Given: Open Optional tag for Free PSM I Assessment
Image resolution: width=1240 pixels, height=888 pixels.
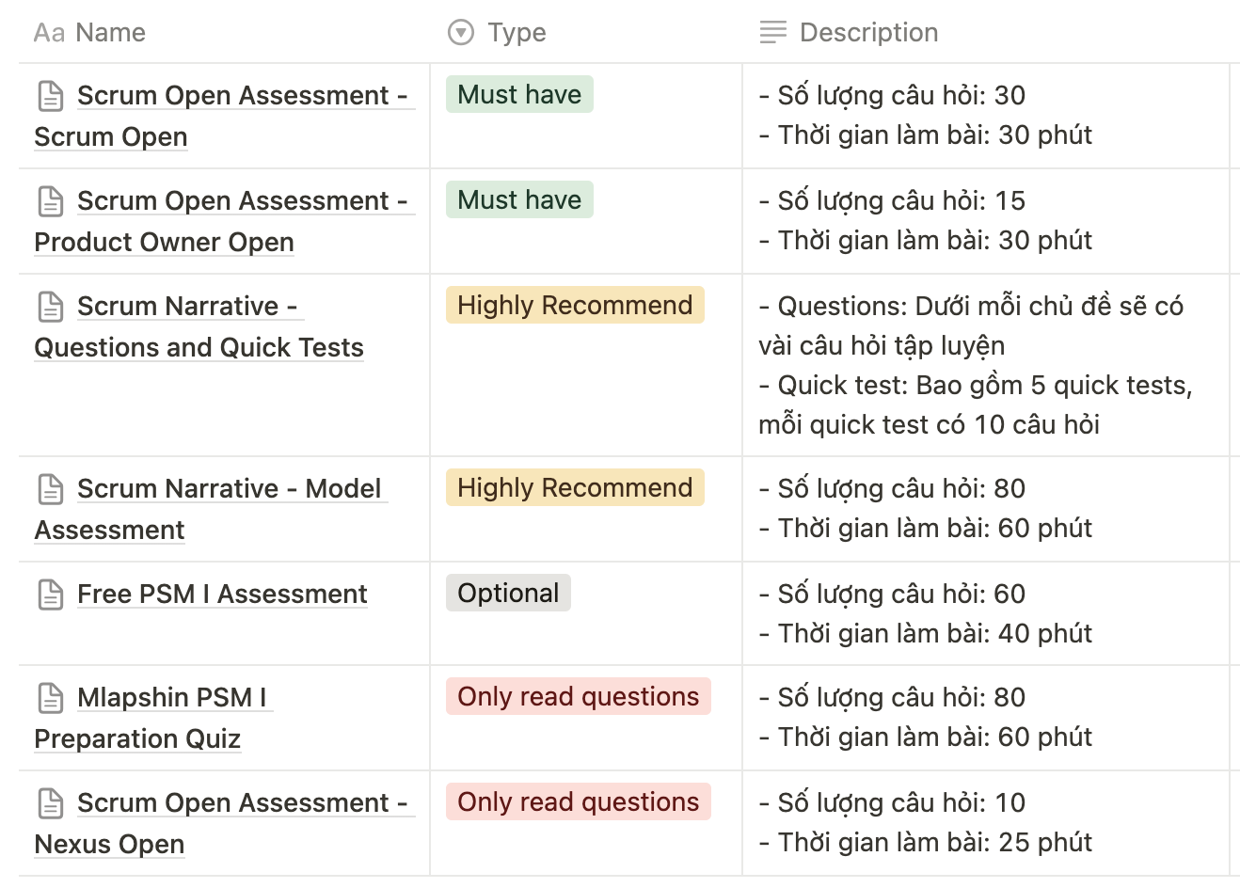Looking at the screenshot, I should (x=508, y=593).
